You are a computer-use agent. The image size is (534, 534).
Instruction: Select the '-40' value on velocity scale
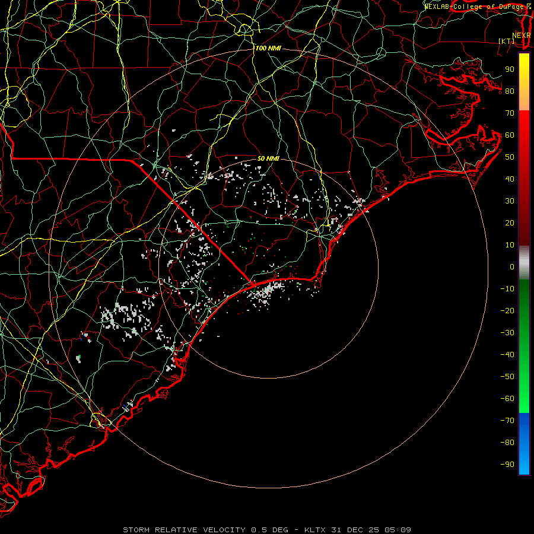(x=507, y=355)
